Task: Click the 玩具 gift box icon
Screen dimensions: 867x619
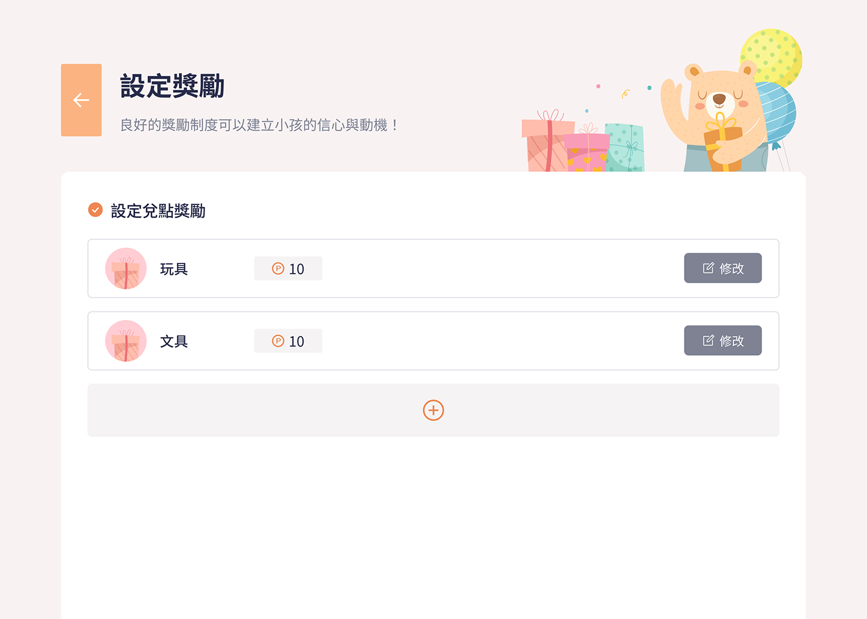Action: [x=126, y=269]
